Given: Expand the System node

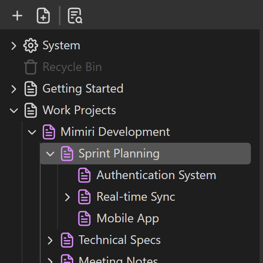Looking at the screenshot, I should 14,46.
